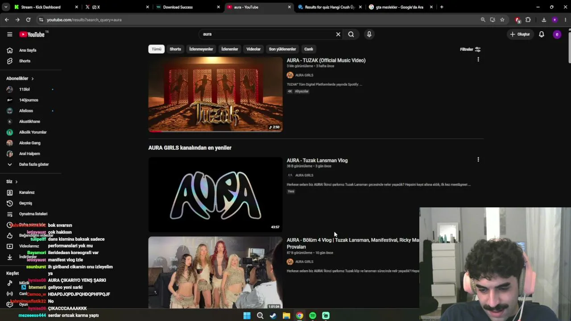Open a new browser tab
The height and width of the screenshot is (321, 571).
442,7
